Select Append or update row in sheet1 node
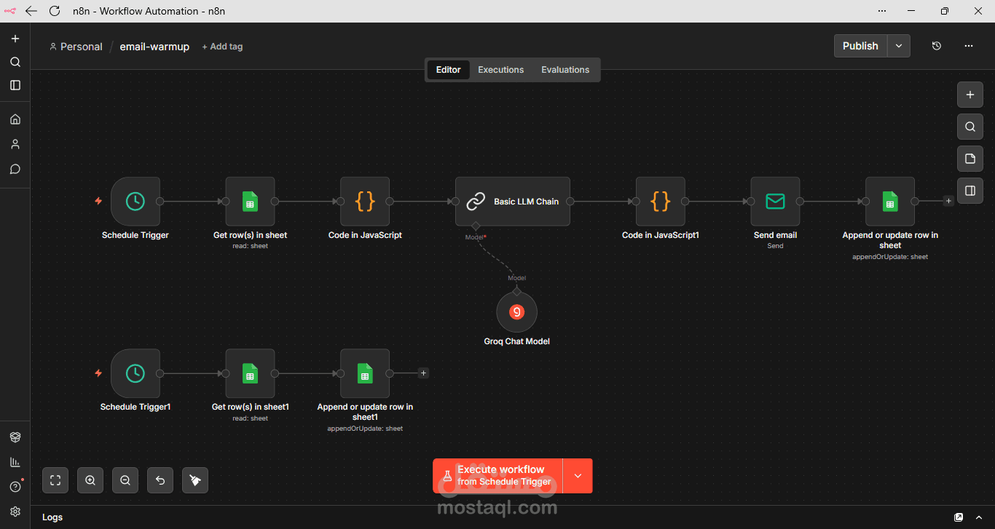 (x=365, y=373)
